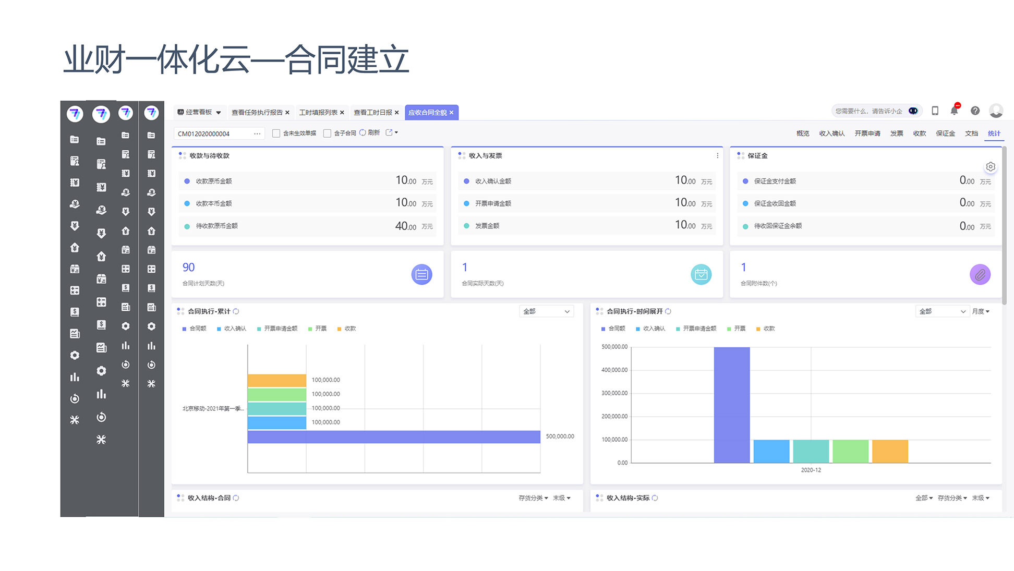Screen dimensions: 1014x571
Task: Click the export share icon beside 刷新
Action: 389,133
